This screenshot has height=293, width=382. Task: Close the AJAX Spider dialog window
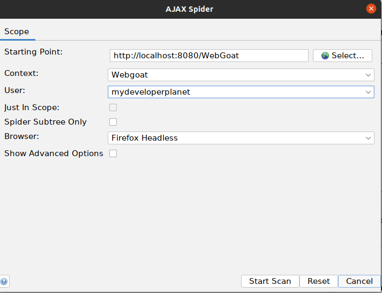[x=371, y=9]
